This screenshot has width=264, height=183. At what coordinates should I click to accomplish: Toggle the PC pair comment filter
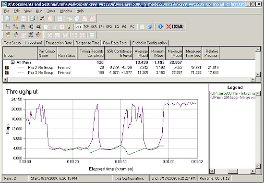132,26
